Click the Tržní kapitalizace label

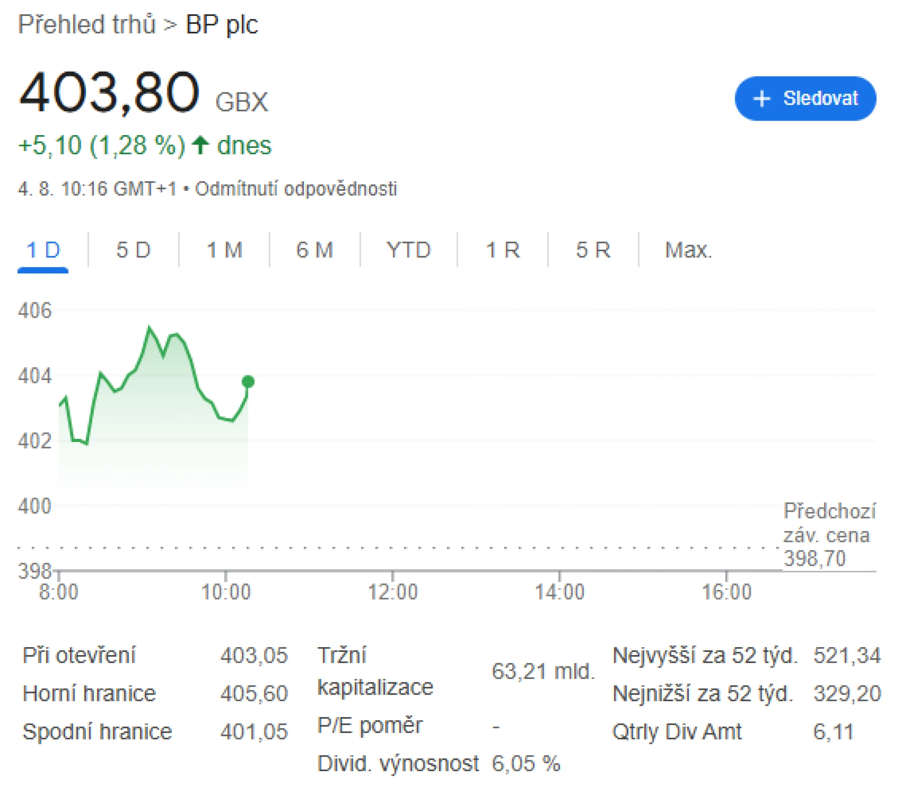pyautogui.click(x=375, y=671)
